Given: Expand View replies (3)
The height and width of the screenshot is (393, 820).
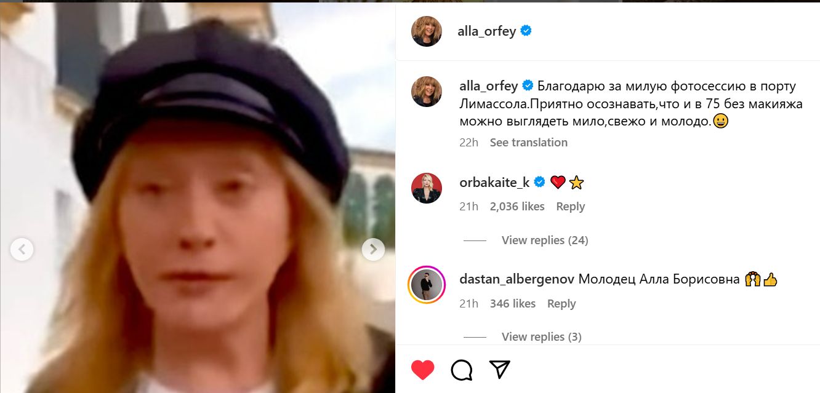Looking at the screenshot, I should pyautogui.click(x=542, y=336).
